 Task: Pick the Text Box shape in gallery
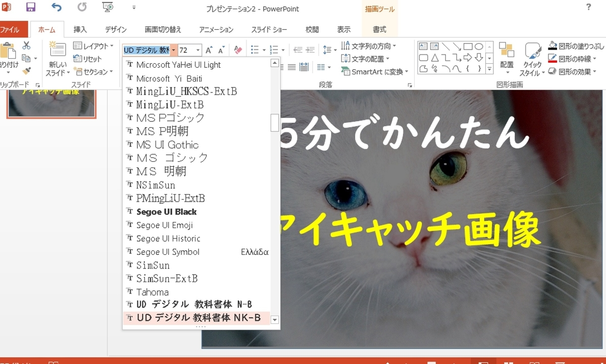click(x=423, y=47)
